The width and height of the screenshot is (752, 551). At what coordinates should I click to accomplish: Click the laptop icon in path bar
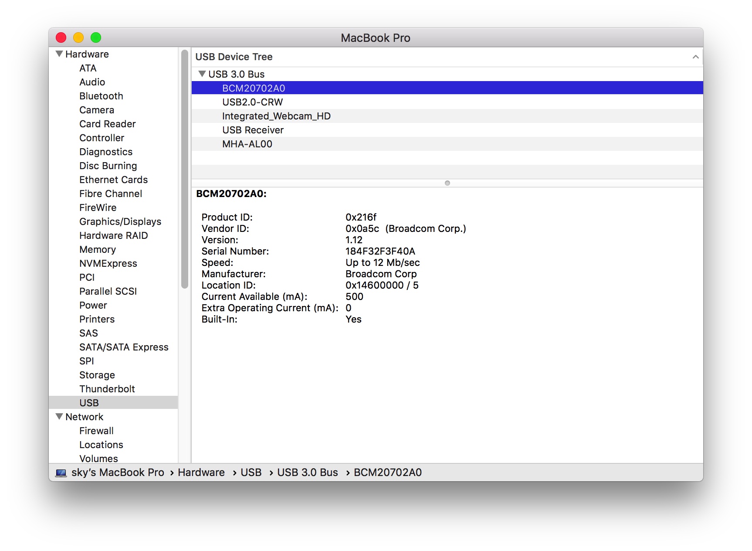(61, 473)
